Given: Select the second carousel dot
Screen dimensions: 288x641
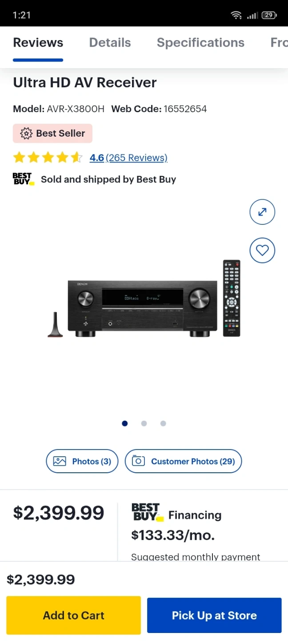Looking at the screenshot, I should [x=144, y=423].
